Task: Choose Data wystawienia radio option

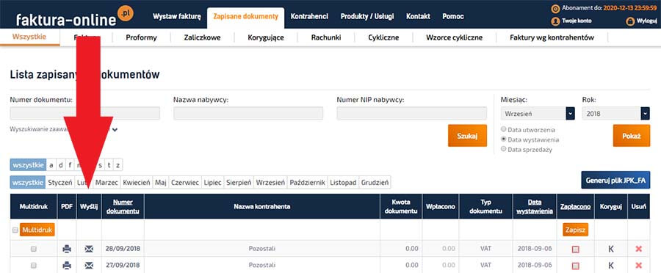Action: (x=503, y=139)
